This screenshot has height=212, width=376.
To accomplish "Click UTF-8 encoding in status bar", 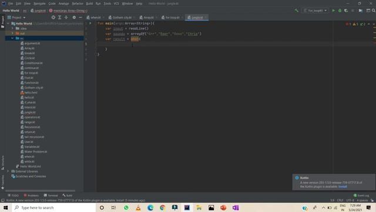I will click(350, 200).
